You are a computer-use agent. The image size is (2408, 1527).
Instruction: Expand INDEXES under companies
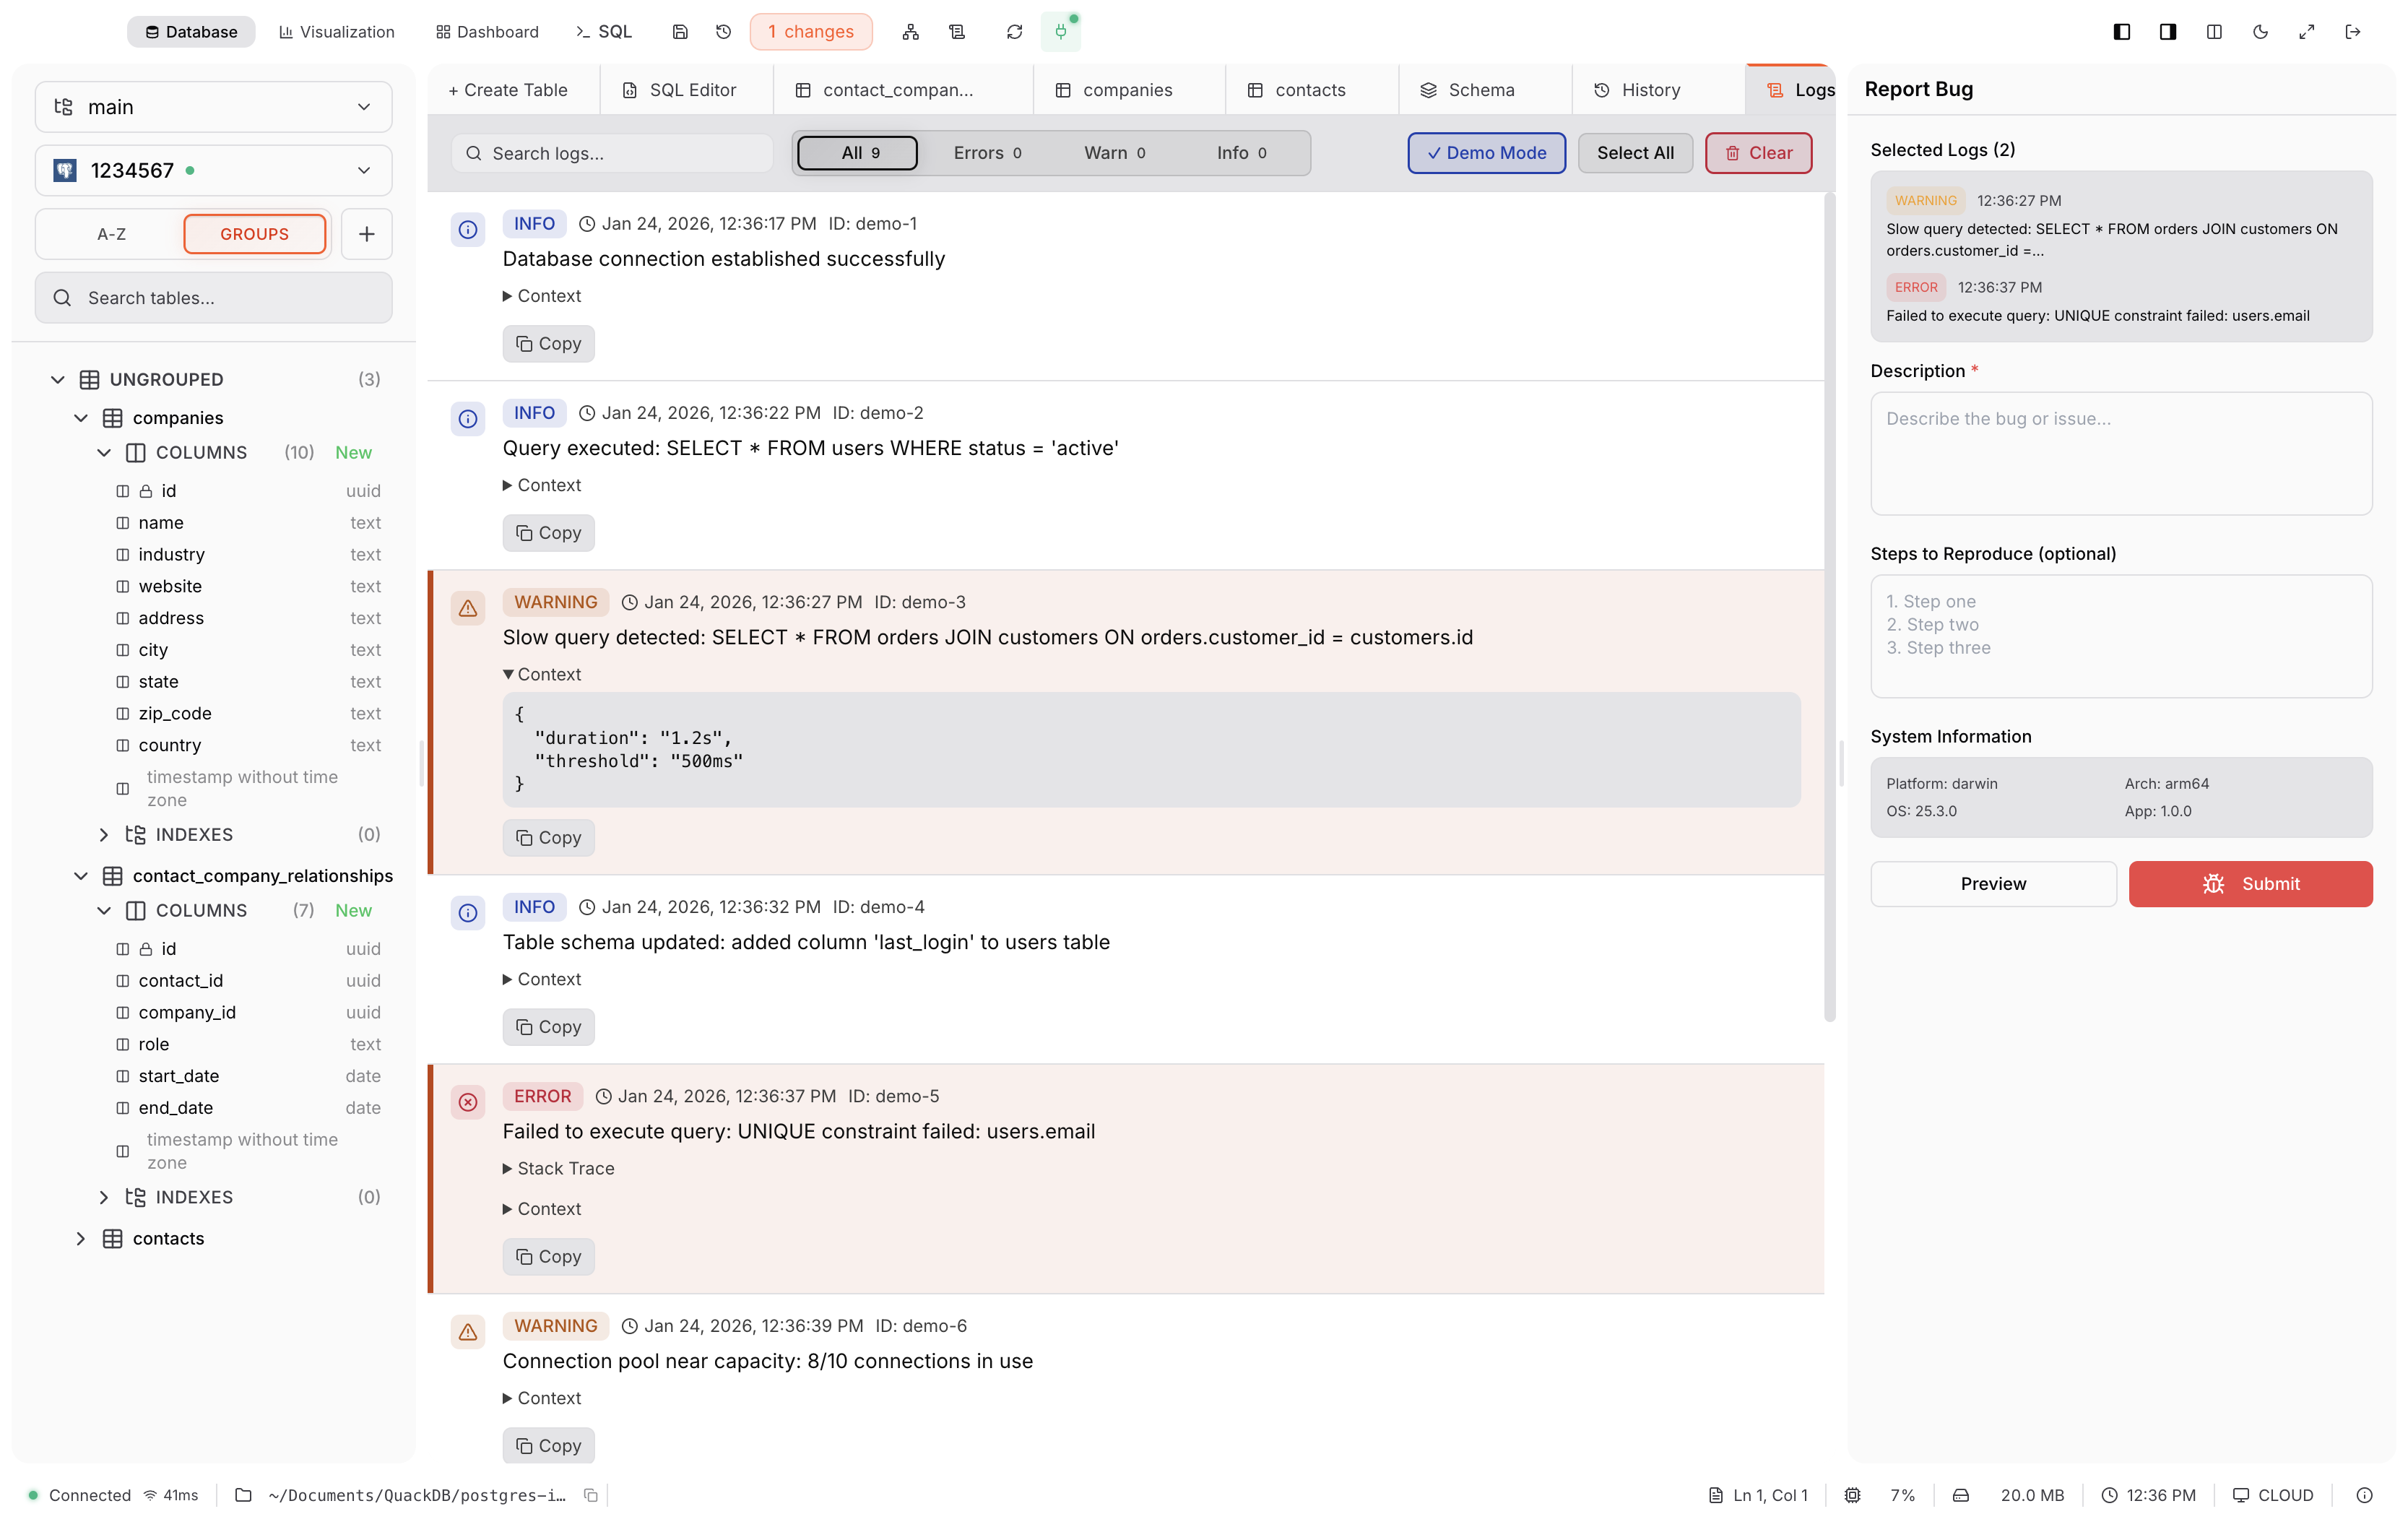[104, 835]
